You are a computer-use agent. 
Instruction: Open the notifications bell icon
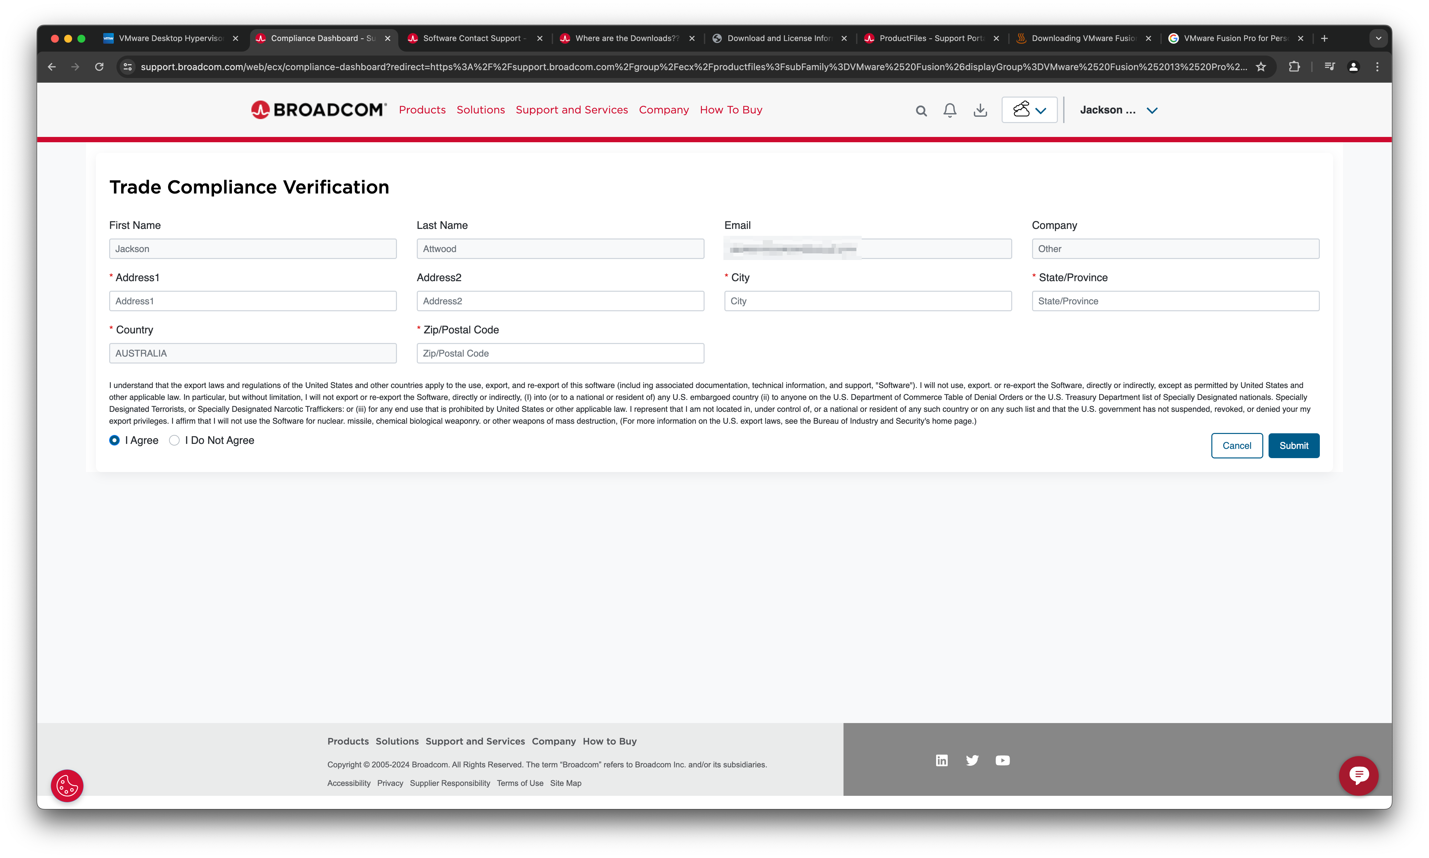click(950, 110)
